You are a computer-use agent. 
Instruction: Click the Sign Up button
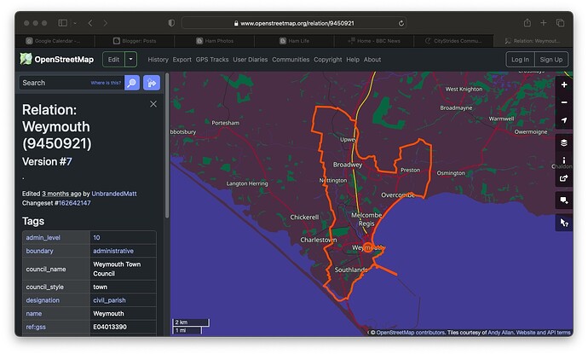point(551,59)
